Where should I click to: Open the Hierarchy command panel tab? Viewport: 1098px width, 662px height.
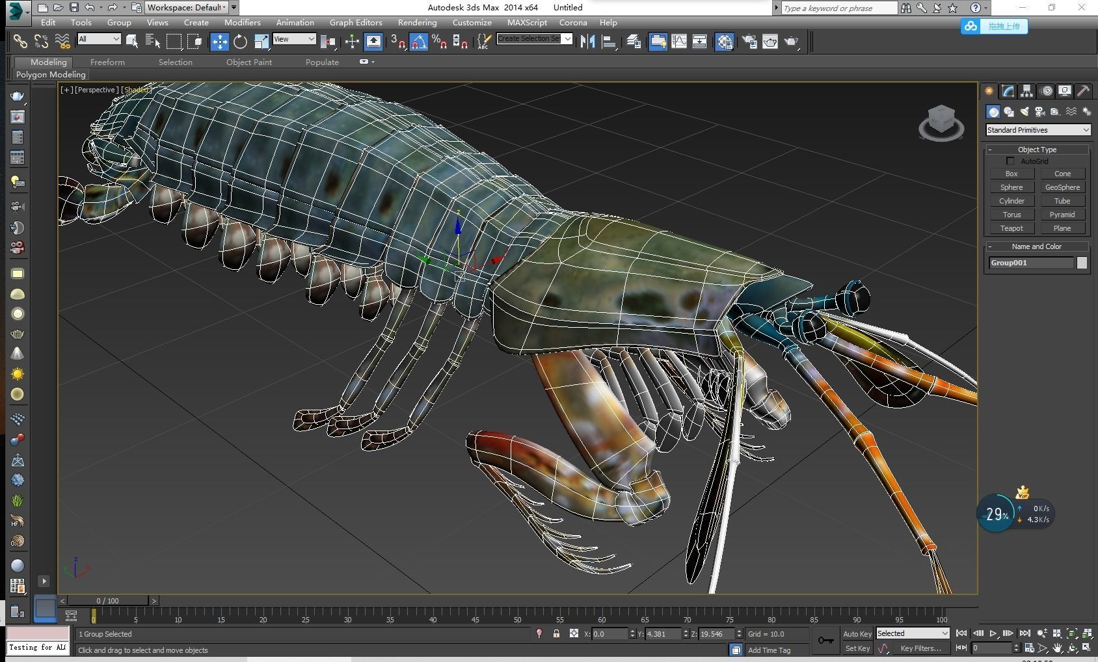point(1026,91)
